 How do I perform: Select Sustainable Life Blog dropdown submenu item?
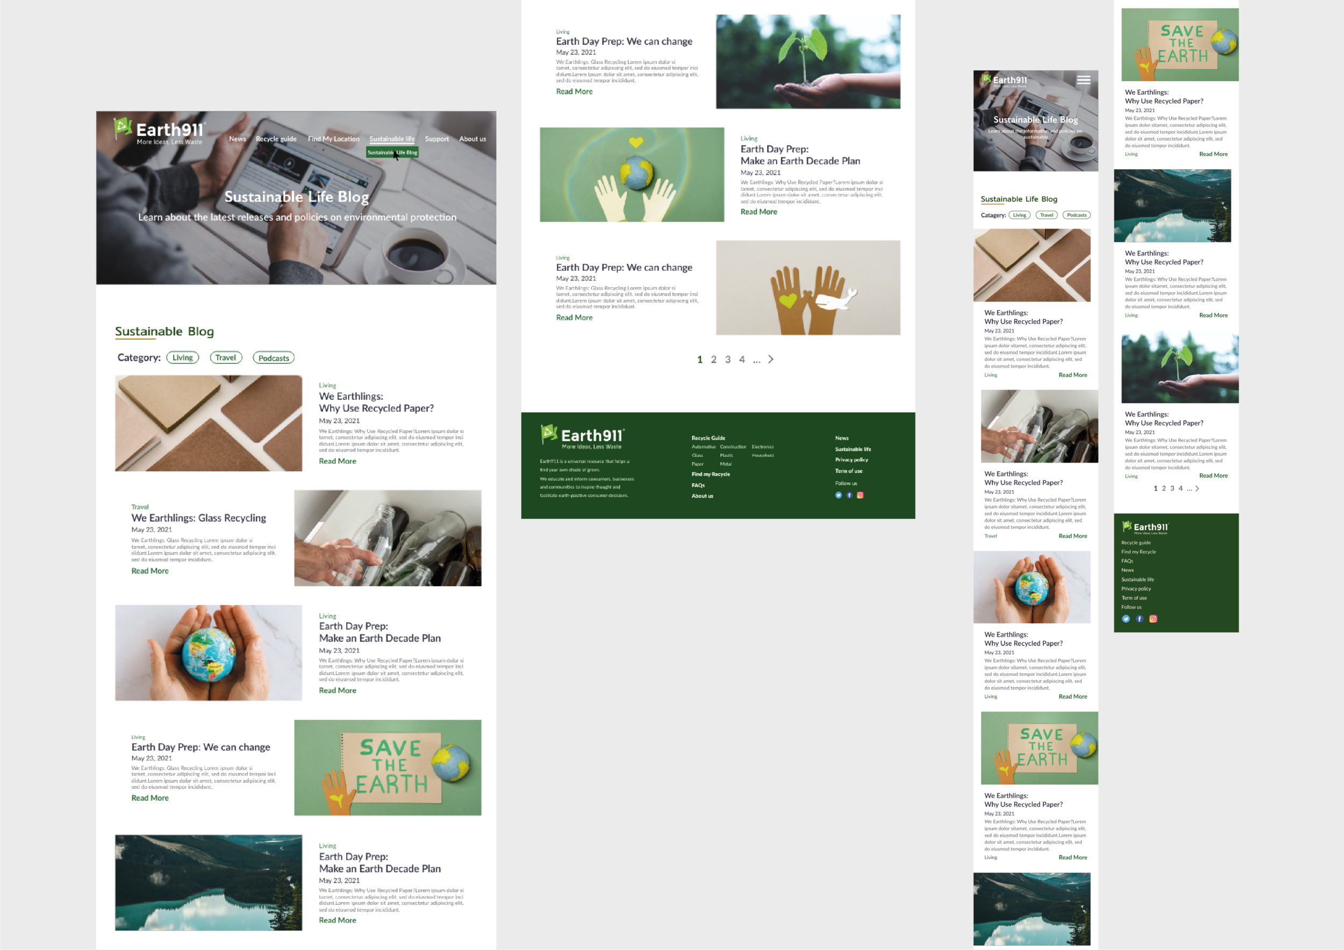[x=391, y=153]
